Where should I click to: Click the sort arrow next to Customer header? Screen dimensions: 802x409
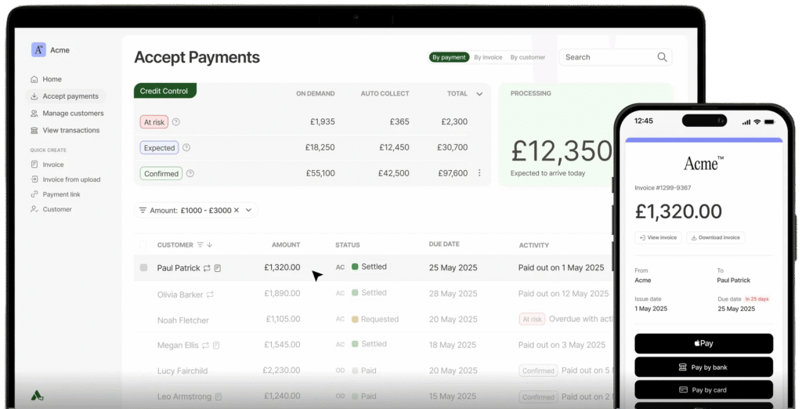[x=210, y=245]
